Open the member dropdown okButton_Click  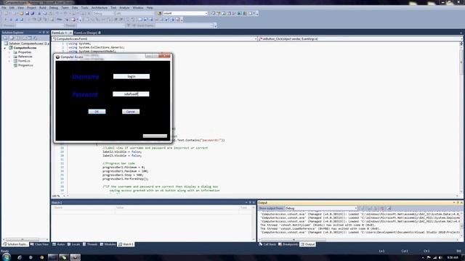pyautogui.click(x=360, y=38)
